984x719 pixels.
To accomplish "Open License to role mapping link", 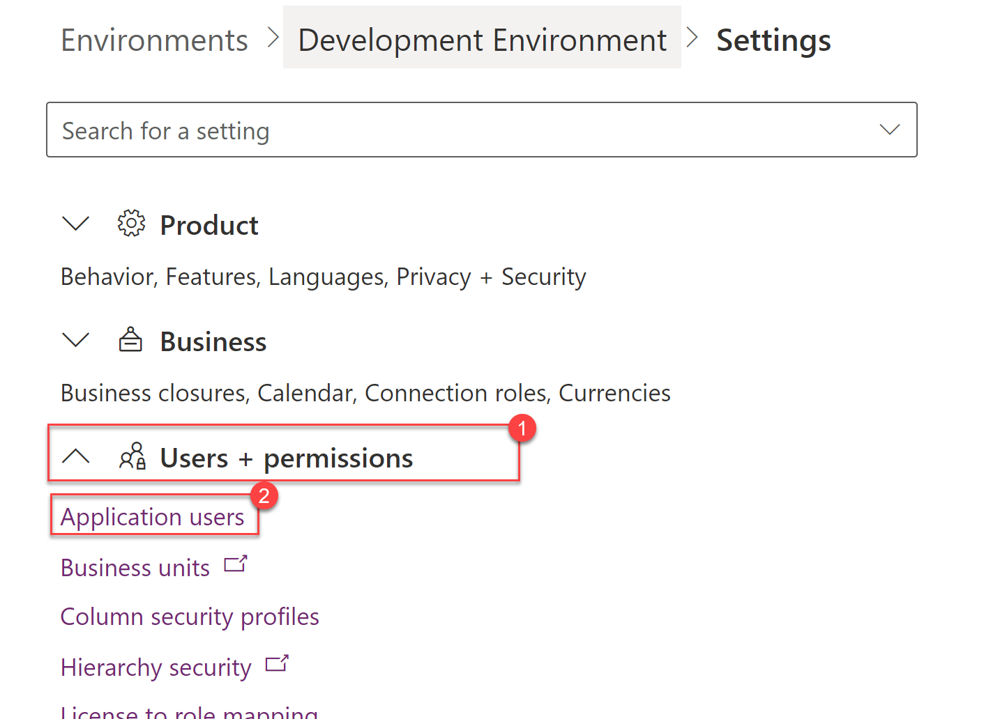I will 189,712.
